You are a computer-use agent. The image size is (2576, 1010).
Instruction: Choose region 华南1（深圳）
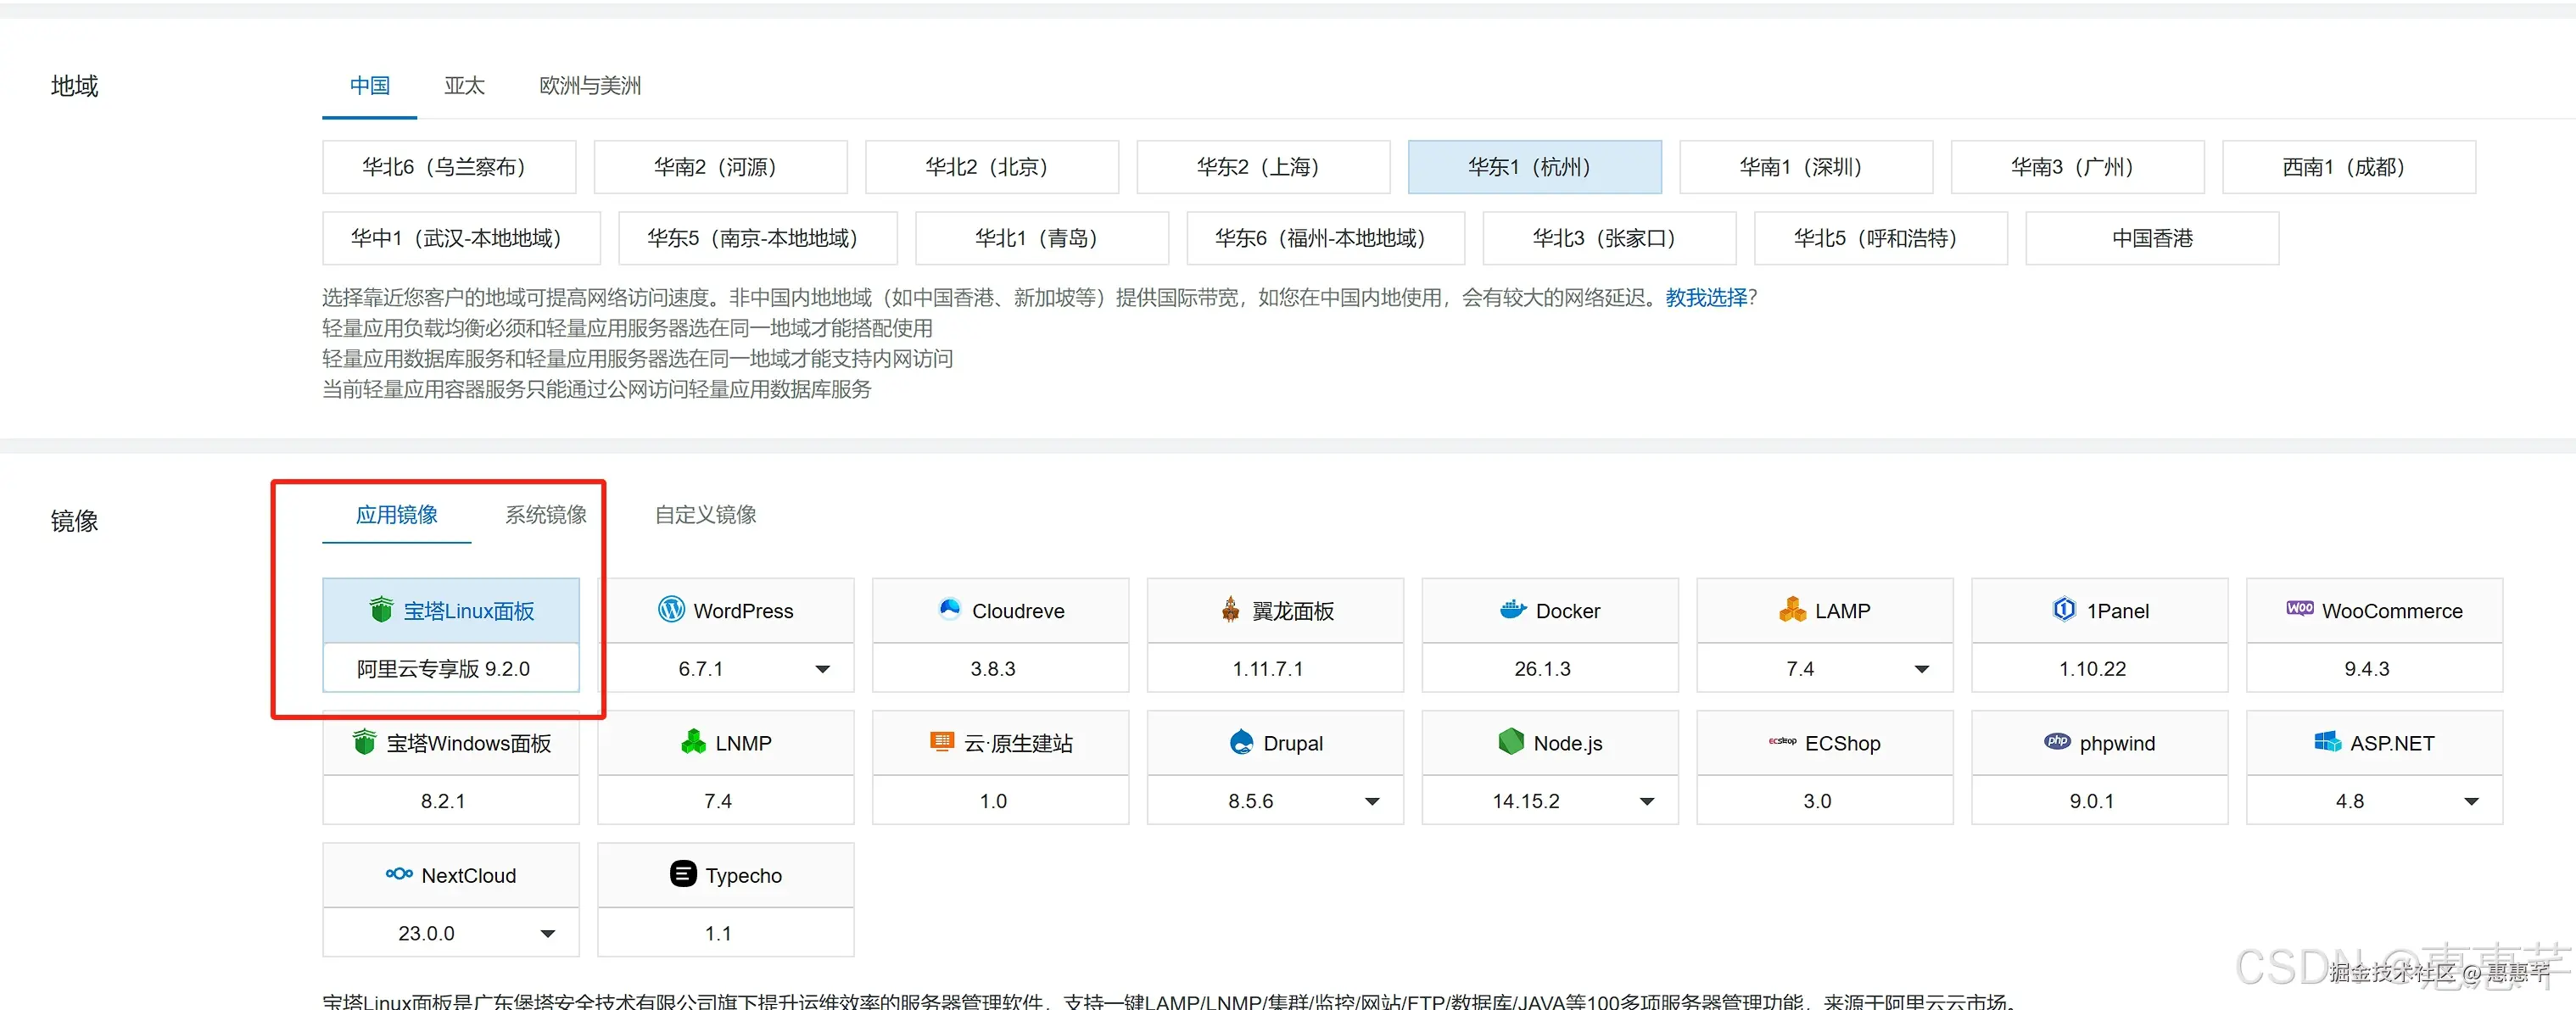tap(1806, 167)
